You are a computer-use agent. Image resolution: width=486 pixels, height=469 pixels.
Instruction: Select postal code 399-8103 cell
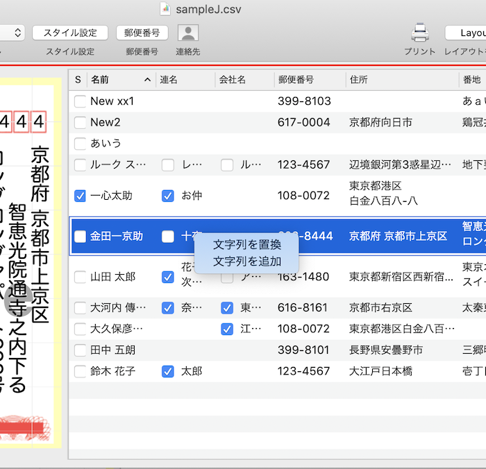pyautogui.click(x=304, y=101)
